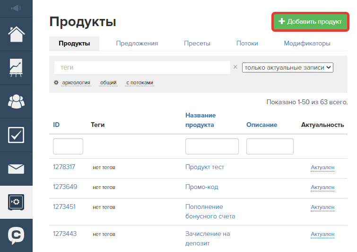
Task: Open the Продукт тест link
Action: point(205,167)
